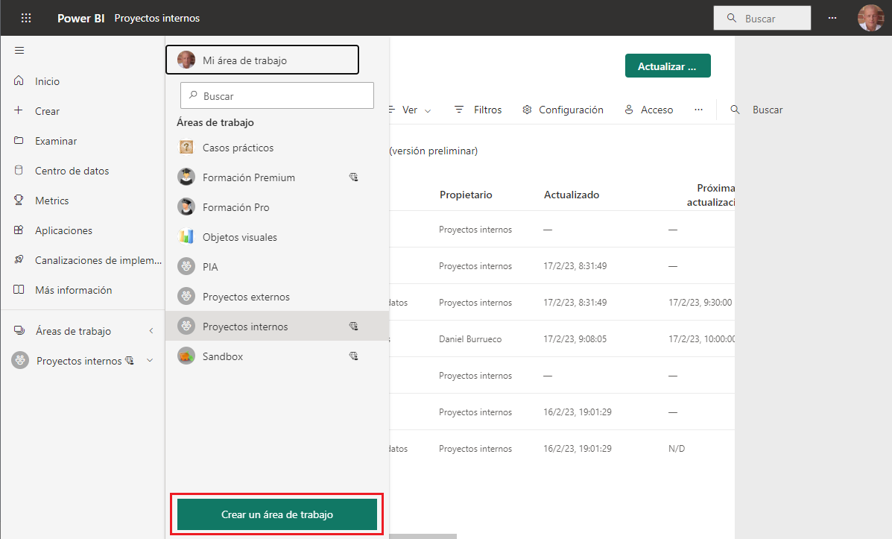Image resolution: width=892 pixels, height=539 pixels.
Task: Click the Actualizar button
Action: tap(667, 66)
